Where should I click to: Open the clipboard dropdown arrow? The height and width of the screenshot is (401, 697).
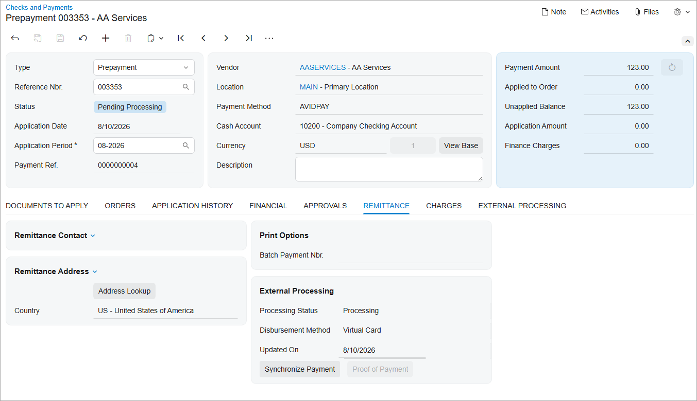tap(161, 38)
